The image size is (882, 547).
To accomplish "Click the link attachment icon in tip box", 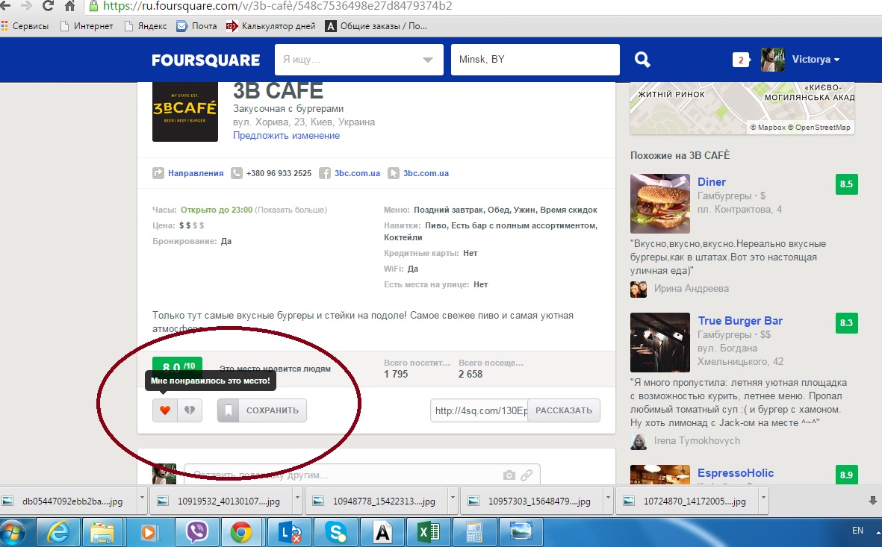I will (527, 475).
